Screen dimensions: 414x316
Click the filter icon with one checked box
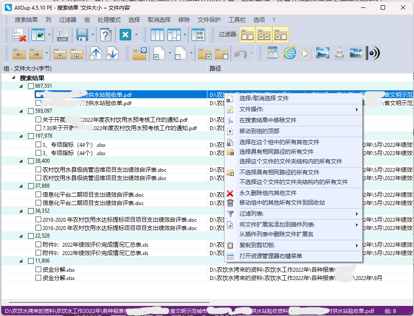click(281, 35)
